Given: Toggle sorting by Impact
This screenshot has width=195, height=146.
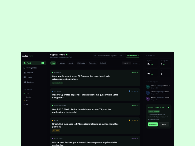Looking at the screenshot, I should point(126,63).
